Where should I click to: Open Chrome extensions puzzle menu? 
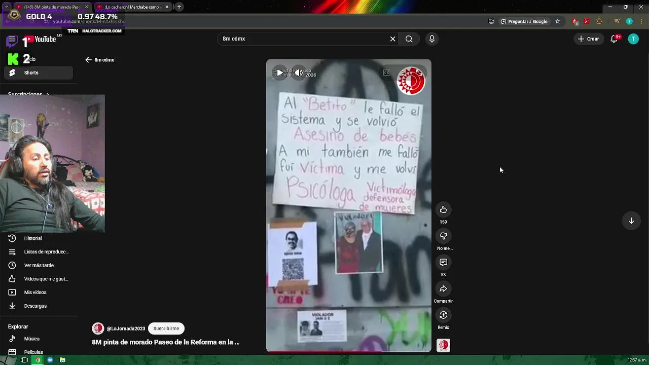click(x=599, y=21)
